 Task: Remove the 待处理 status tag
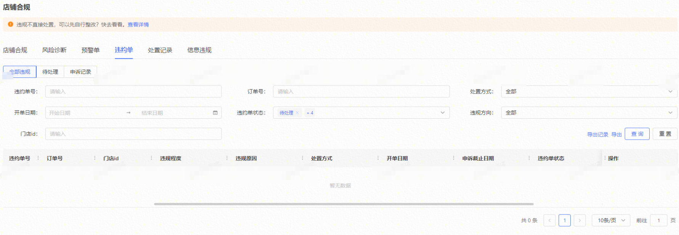(x=297, y=113)
